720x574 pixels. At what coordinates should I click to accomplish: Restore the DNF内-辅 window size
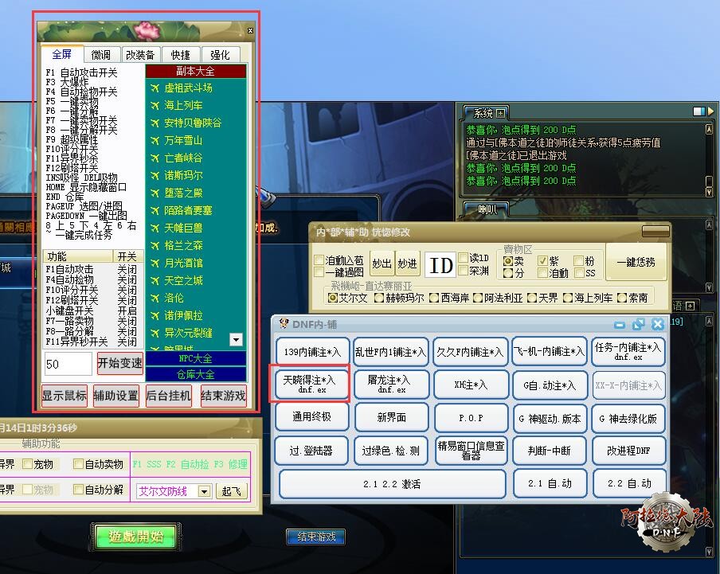tap(638, 324)
